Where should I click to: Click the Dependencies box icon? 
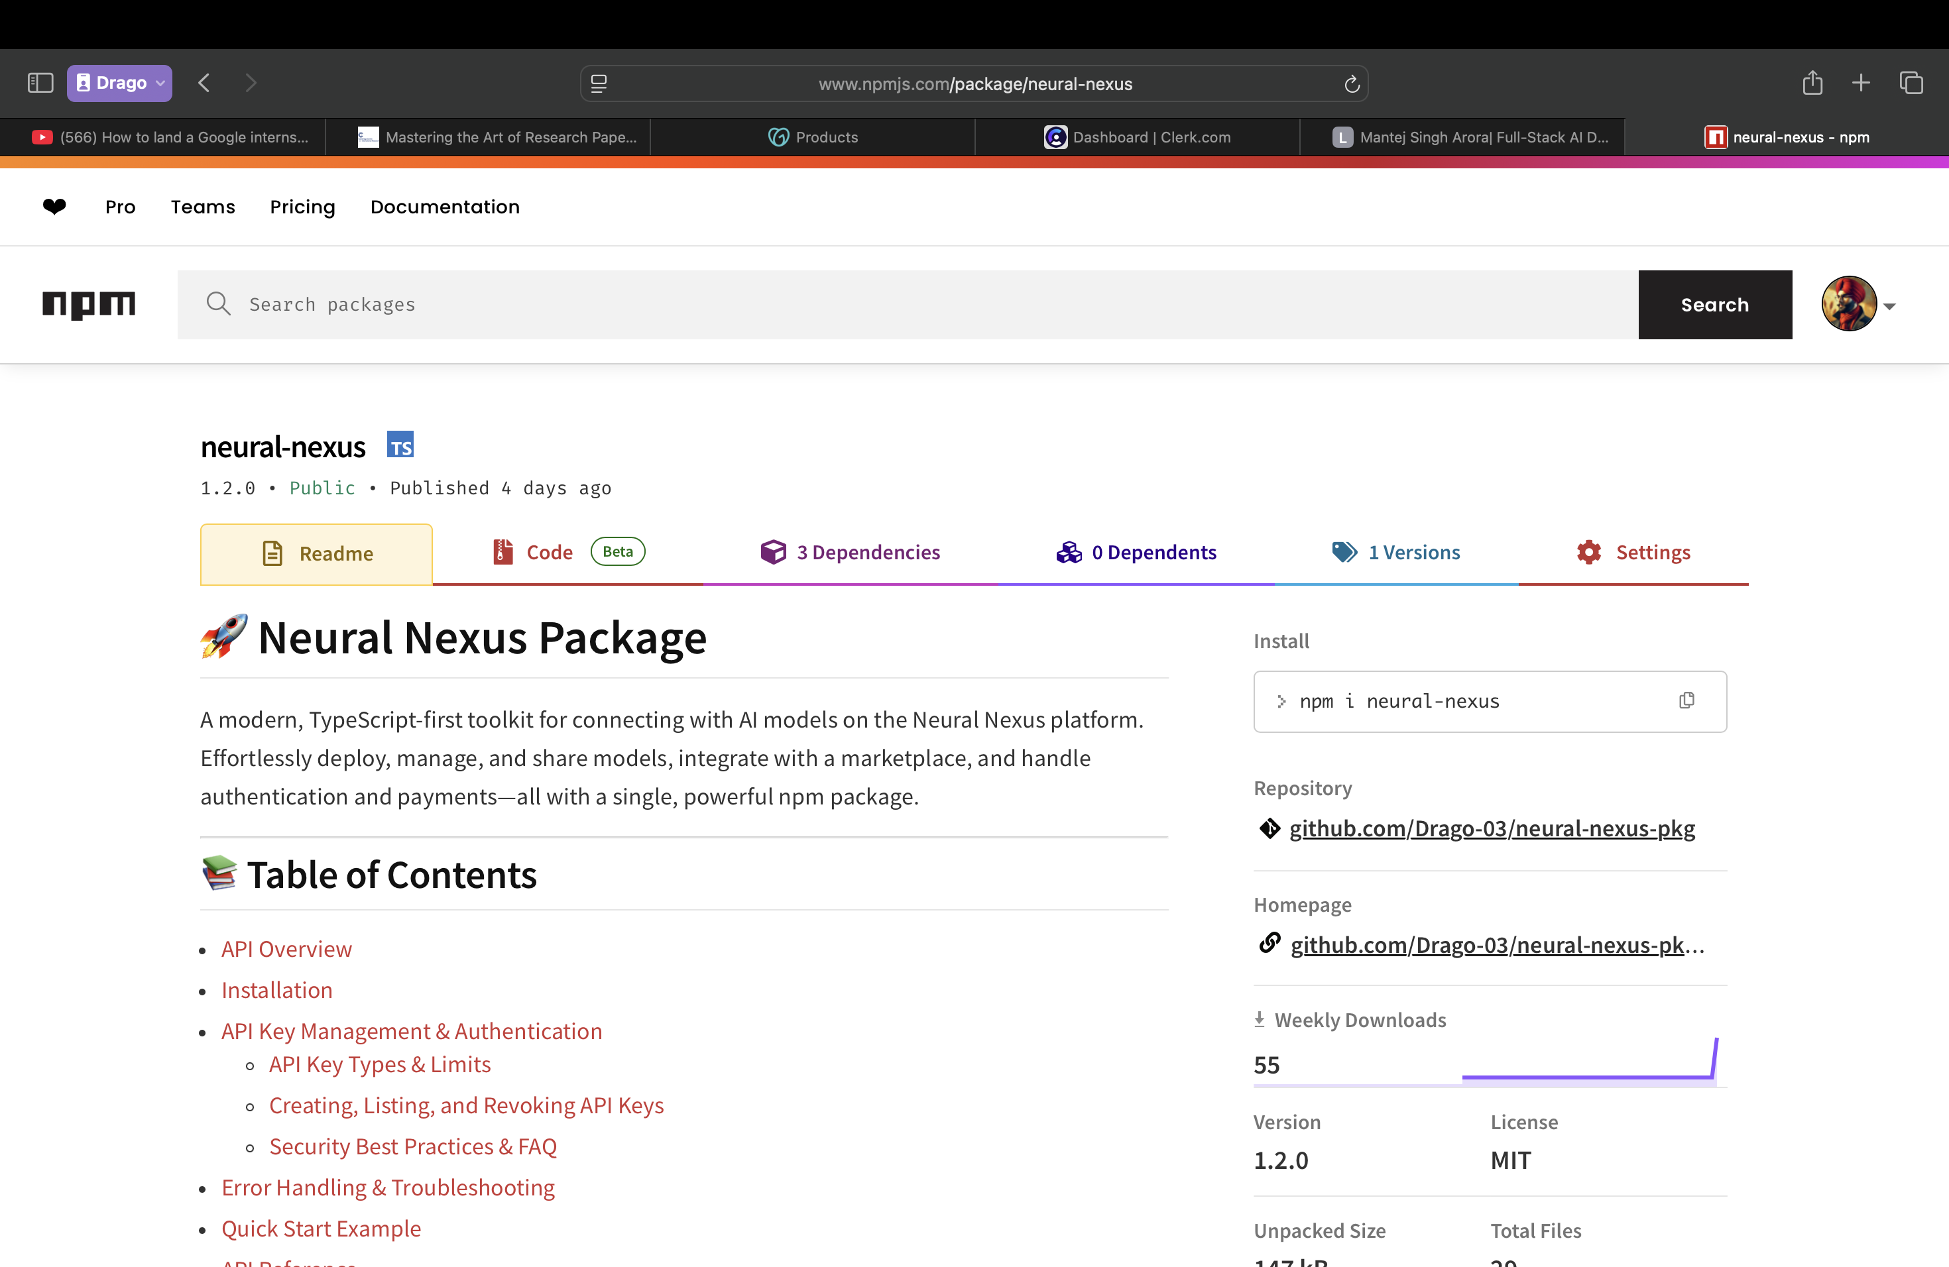click(773, 553)
